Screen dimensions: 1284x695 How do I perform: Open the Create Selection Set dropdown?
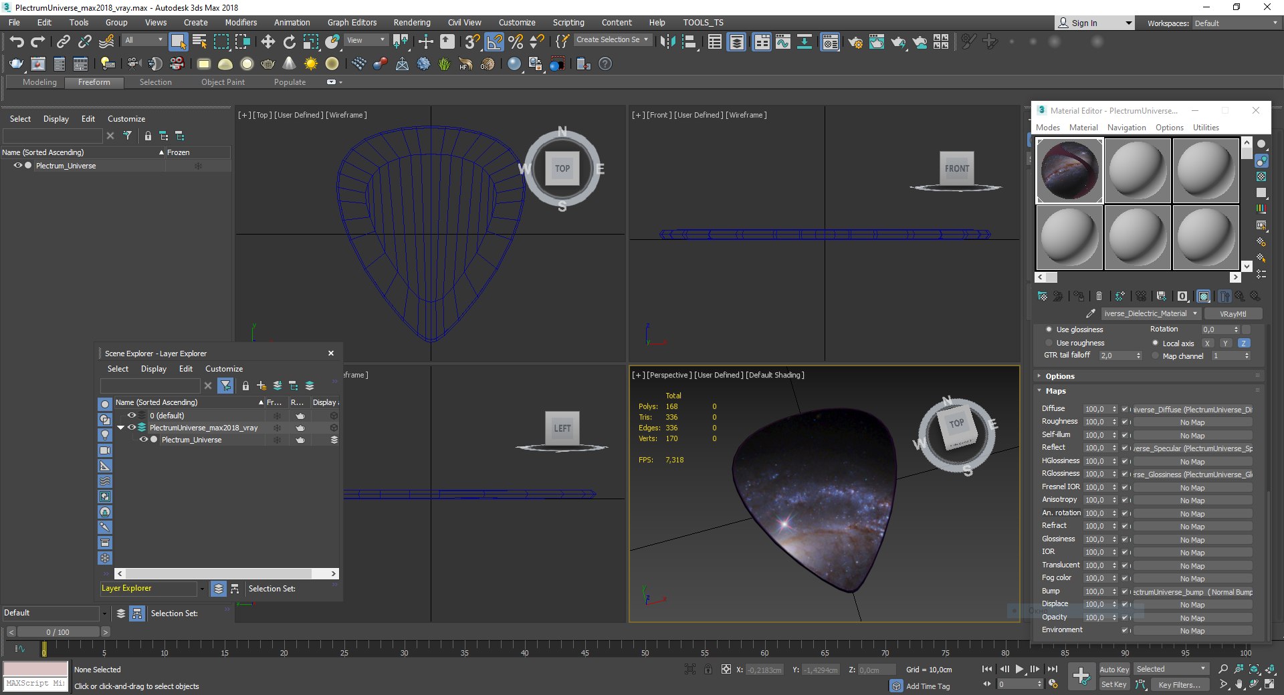click(613, 40)
